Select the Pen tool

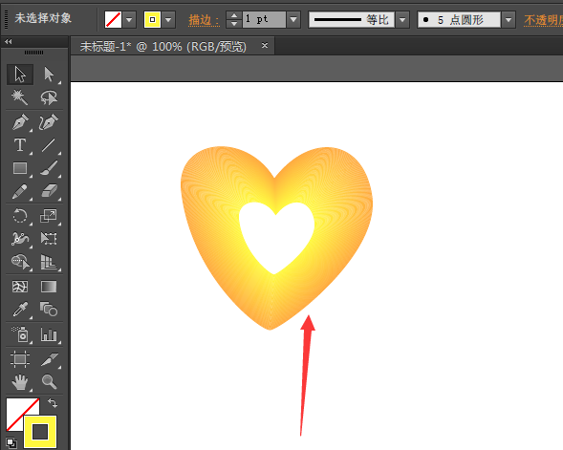click(x=20, y=122)
